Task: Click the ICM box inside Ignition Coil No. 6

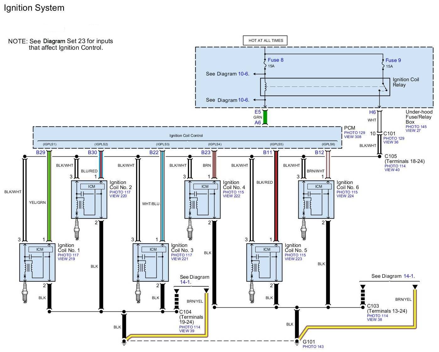Action: pos(319,187)
